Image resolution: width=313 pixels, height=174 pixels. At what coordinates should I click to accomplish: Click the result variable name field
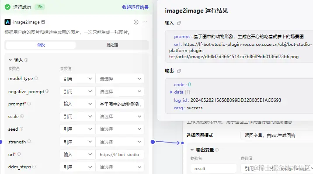tap(214, 169)
